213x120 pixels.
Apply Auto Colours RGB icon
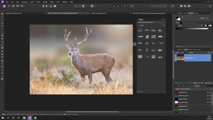(51, 6)
